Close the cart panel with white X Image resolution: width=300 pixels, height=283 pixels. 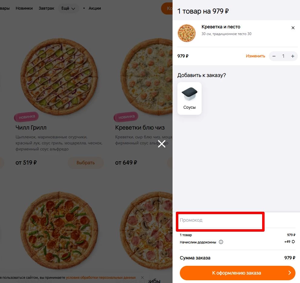[x=162, y=144]
